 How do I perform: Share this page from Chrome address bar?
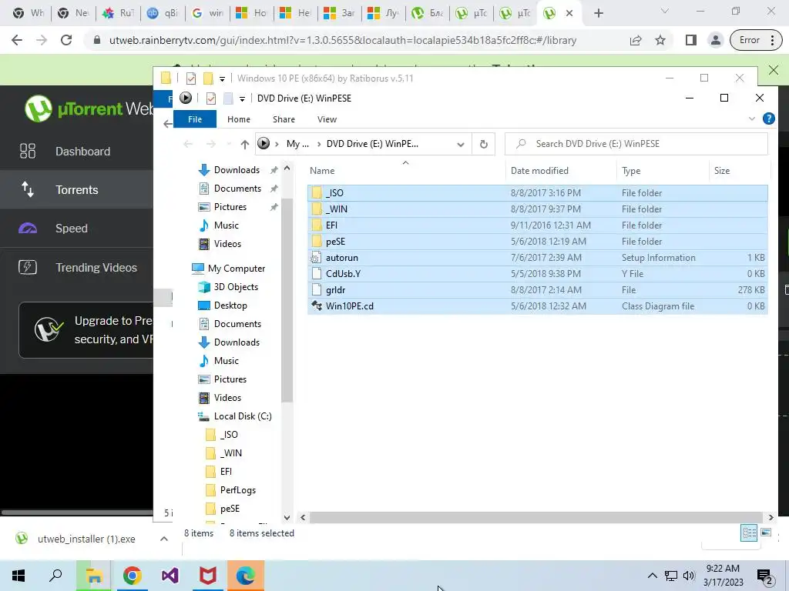coord(636,40)
